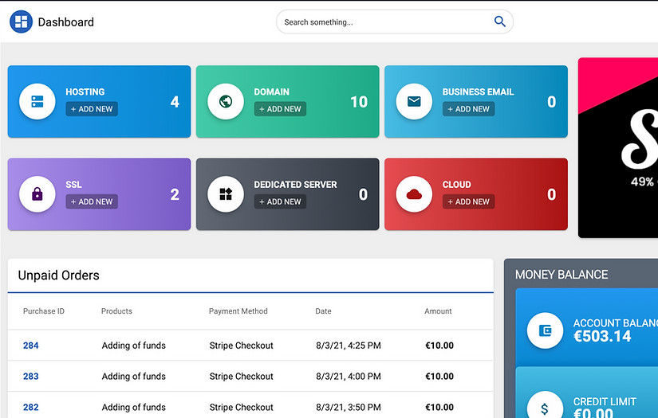Image resolution: width=658 pixels, height=418 pixels.
Task: Click the DOMAIN card title
Action: pos(271,92)
